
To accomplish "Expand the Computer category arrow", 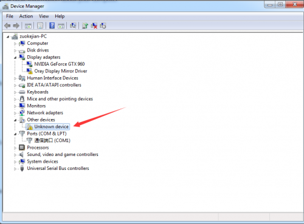I will (x=15, y=44).
